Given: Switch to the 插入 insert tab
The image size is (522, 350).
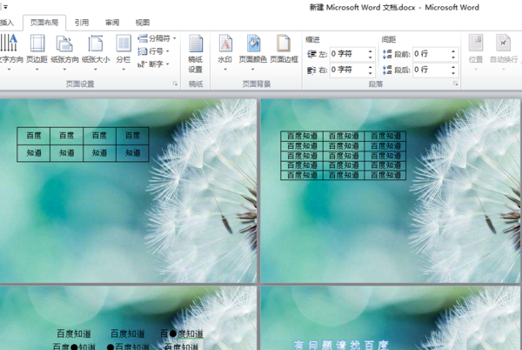Looking at the screenshot, I should coord(7,23).
